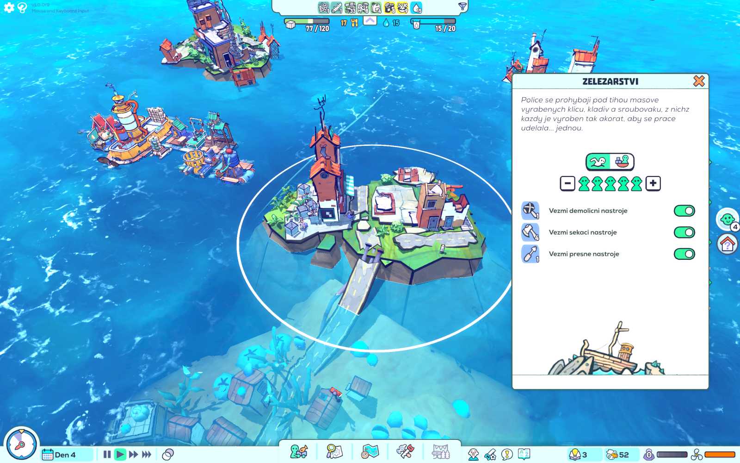Click the Vezmi demolicni nastroje label

[588, 211]
